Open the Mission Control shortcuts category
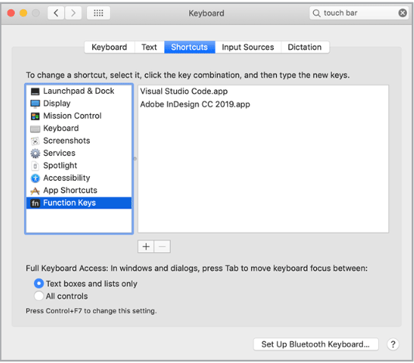Viewport: 414px width, 363px height. click(78, 116)
